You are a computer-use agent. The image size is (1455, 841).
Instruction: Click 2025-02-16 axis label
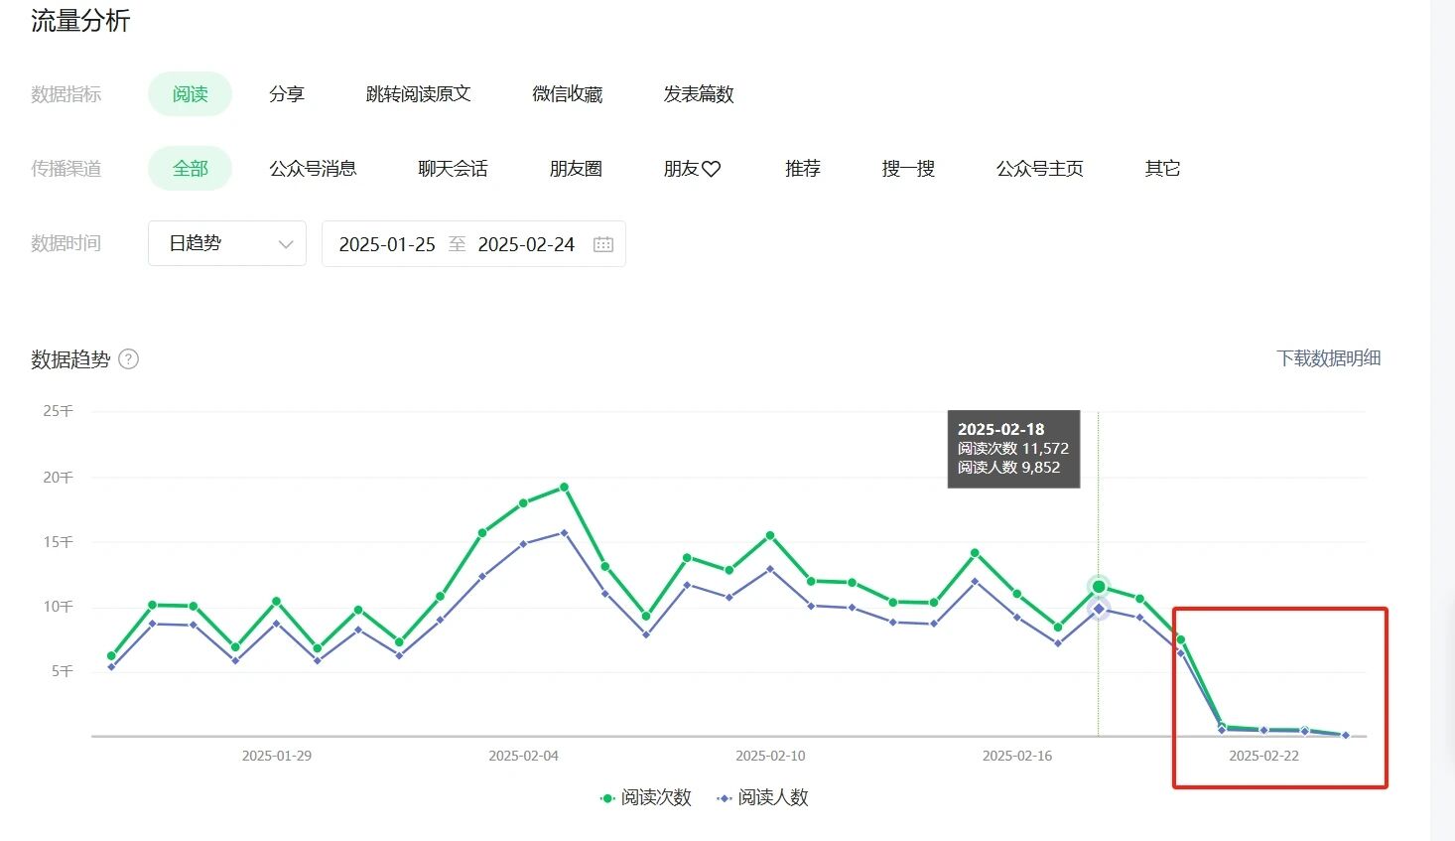click(x=1017, y=756)
